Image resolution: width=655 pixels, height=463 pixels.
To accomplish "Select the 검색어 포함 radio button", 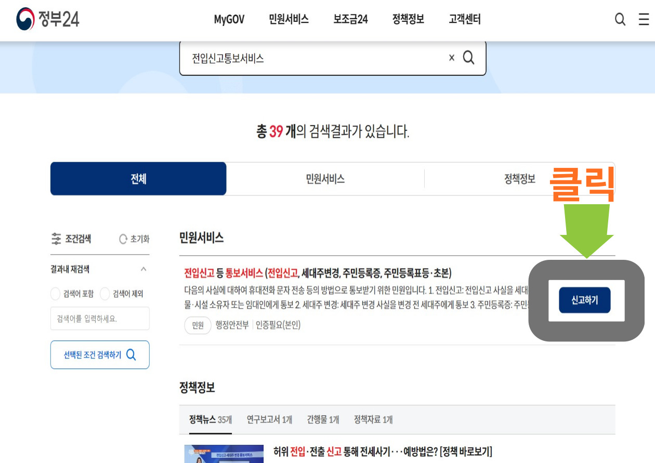I will point(55,293).
